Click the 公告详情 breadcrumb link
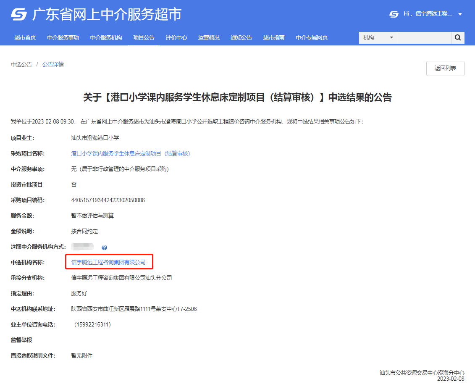 [x=53, y=64]
